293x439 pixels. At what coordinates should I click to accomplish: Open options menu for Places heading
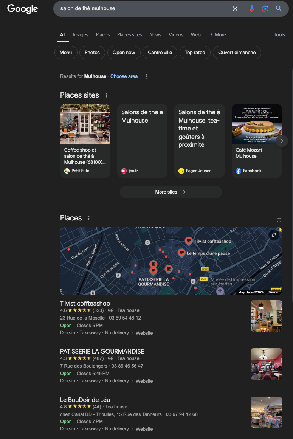point(89,218)
